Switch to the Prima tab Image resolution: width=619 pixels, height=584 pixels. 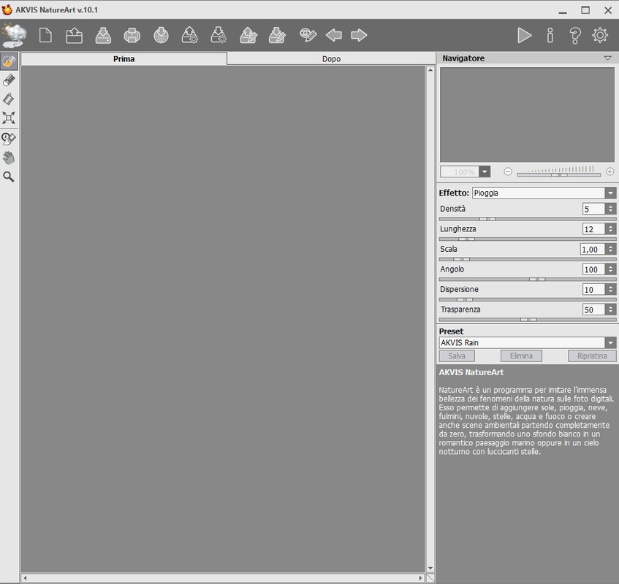tap(124, 58)
